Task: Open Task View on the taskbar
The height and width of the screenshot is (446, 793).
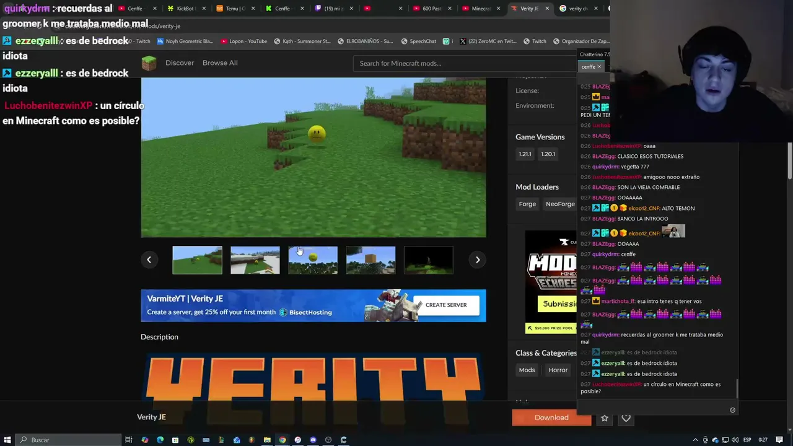Action: [129, 440]
